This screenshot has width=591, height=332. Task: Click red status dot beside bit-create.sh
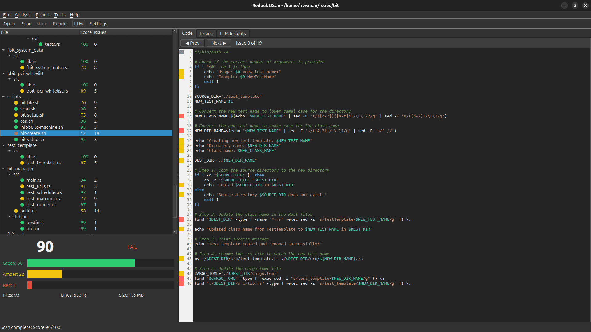click(x=16, y=133)
